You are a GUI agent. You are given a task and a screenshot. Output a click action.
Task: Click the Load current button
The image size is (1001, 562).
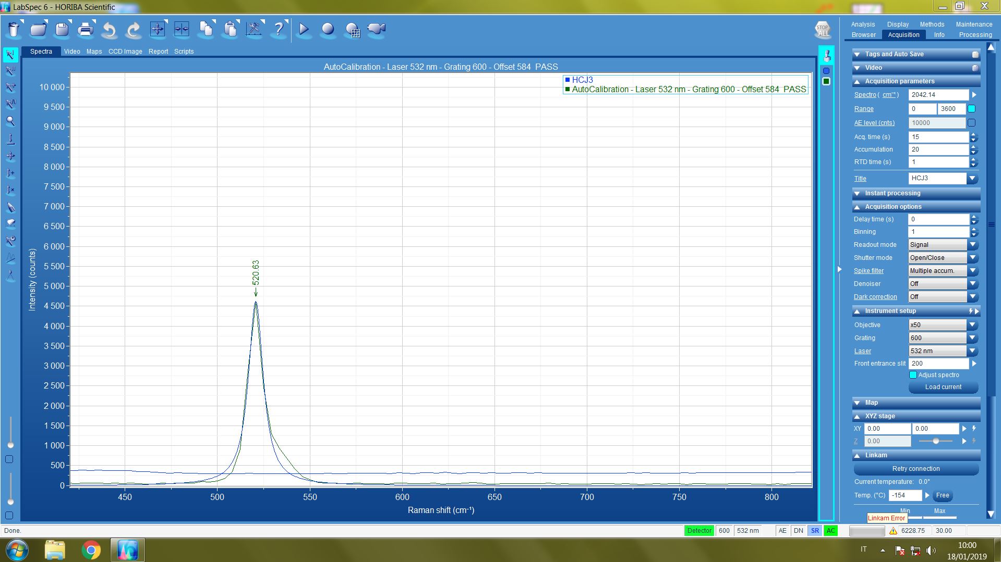943,387
